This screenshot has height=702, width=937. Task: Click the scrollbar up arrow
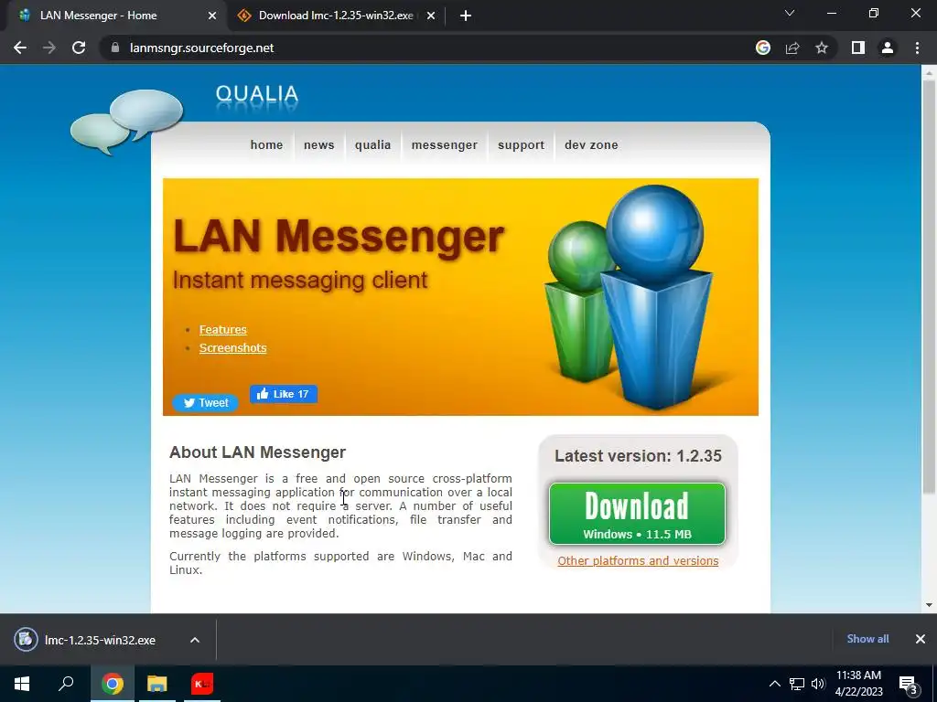[x=929, y=72]
